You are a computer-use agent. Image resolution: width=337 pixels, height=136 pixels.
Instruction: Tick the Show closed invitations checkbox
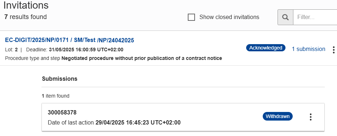(x=191, y=17)
